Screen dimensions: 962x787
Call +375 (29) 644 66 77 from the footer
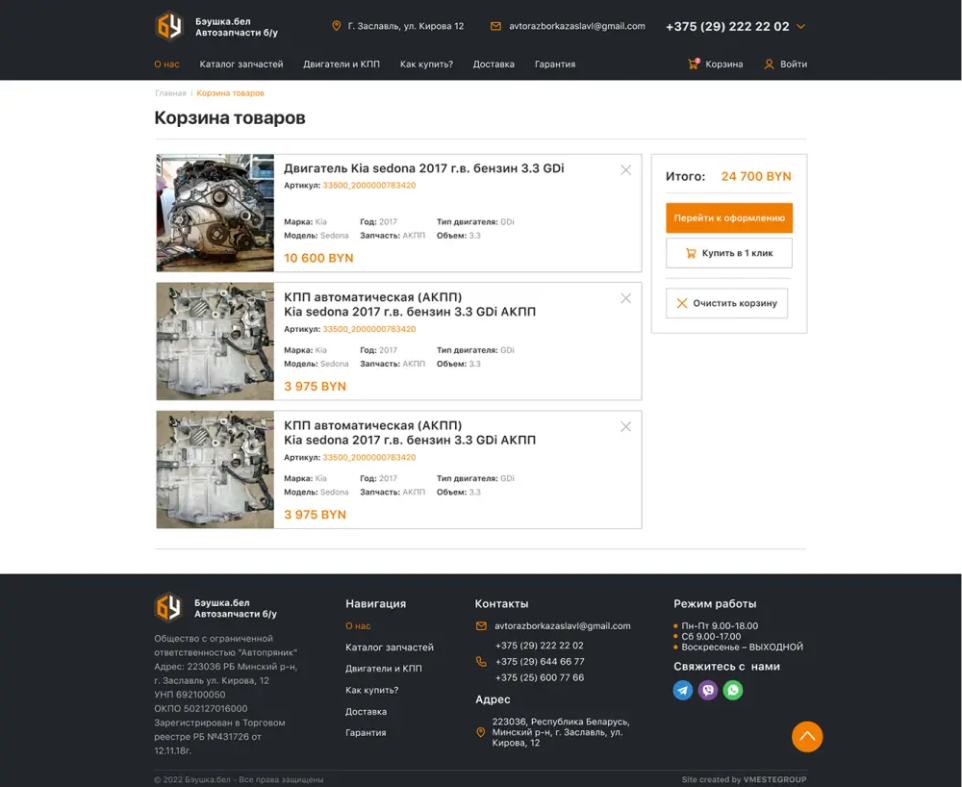pyautogui.click(x=540, y=661)
